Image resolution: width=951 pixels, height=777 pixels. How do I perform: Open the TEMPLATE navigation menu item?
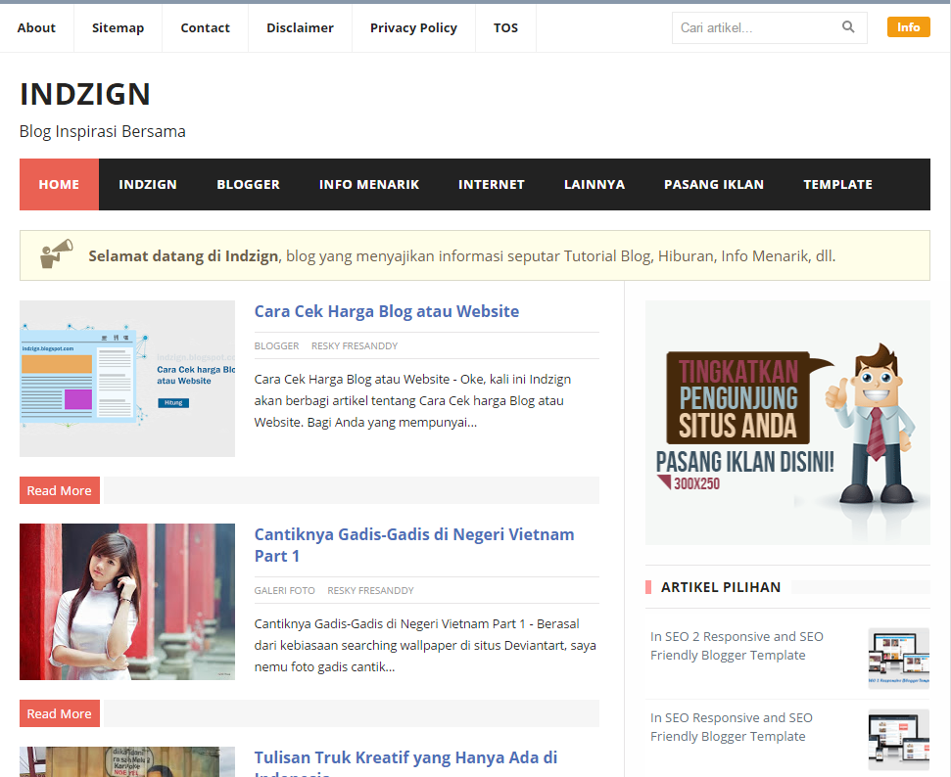837,184
